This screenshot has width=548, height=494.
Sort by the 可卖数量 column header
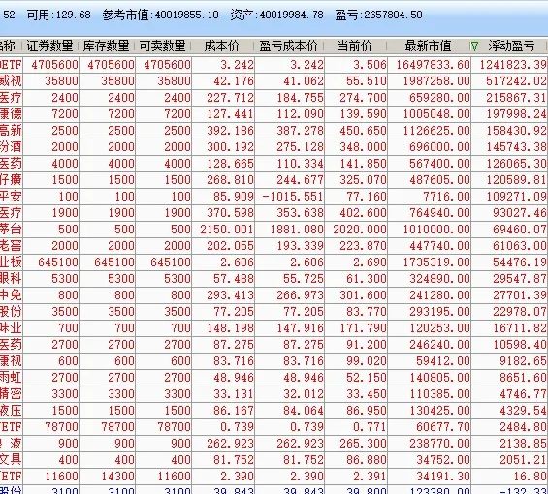163,46
